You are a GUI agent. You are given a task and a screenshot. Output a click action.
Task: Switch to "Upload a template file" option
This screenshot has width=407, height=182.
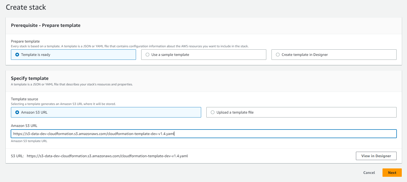tap(213, 112)
